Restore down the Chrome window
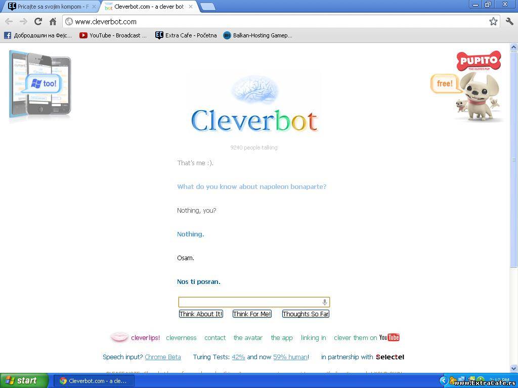 pos(488,4)
